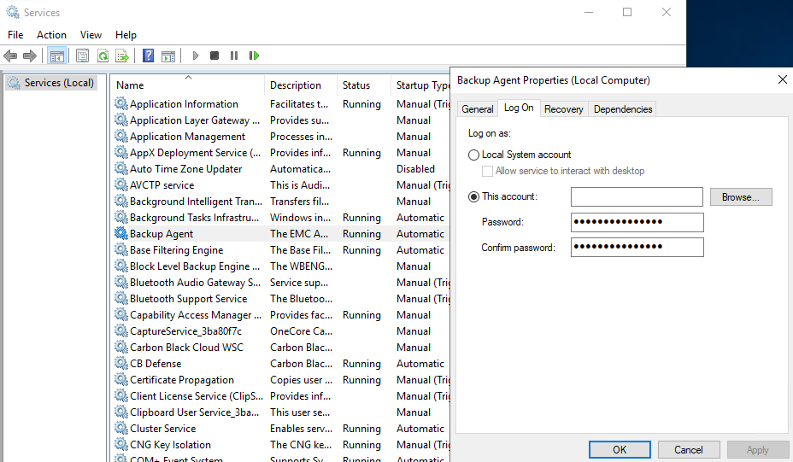
Task: Click the Show/Hide Console Tree icon
Action: click(57, 56)
